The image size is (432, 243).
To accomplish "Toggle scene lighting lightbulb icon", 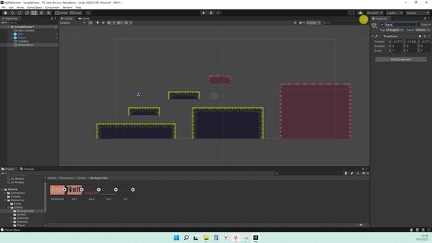I will coord(97,23).
